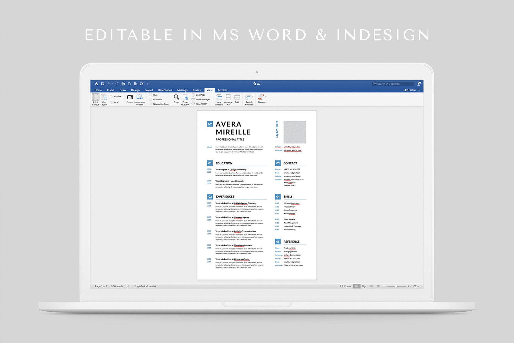
Task: Expand the Macros dropdown arrow
Action: coord(265,97)
